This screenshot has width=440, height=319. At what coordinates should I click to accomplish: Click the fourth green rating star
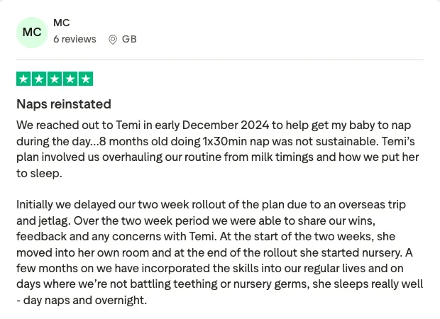click(x=70, y=79)
